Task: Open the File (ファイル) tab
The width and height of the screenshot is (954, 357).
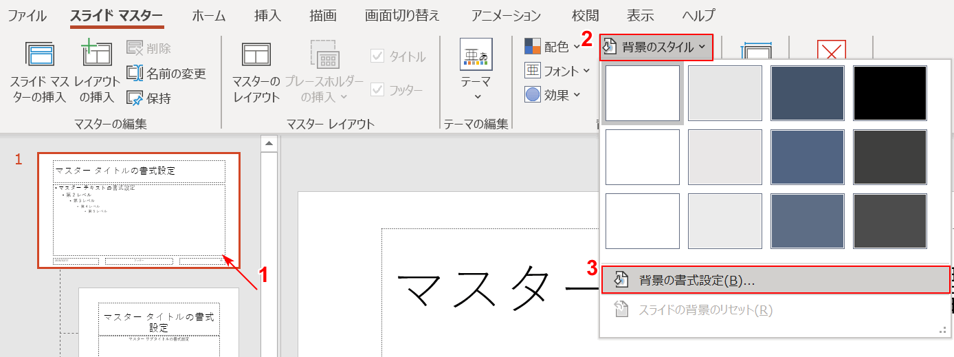Action: point(27,15)
